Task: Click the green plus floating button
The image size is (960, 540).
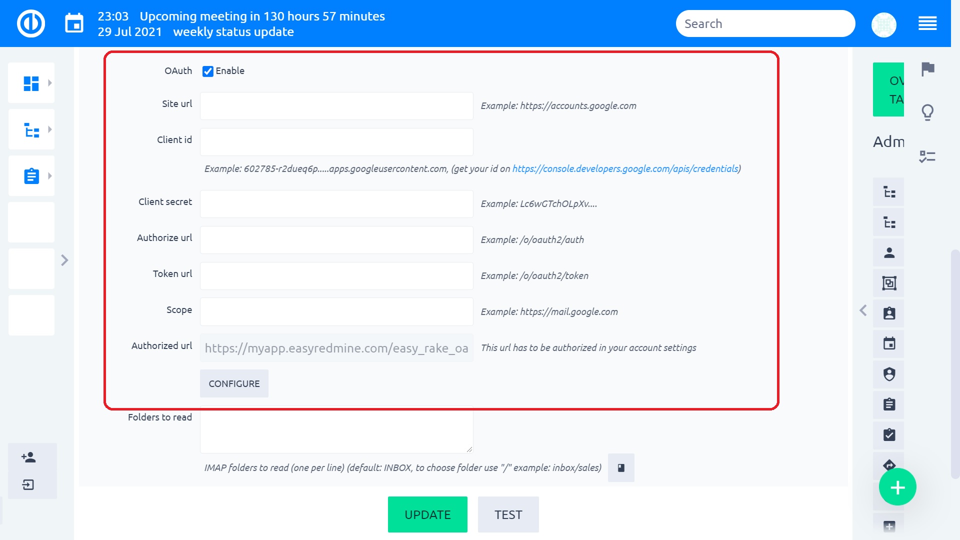Action: point(897,487)
